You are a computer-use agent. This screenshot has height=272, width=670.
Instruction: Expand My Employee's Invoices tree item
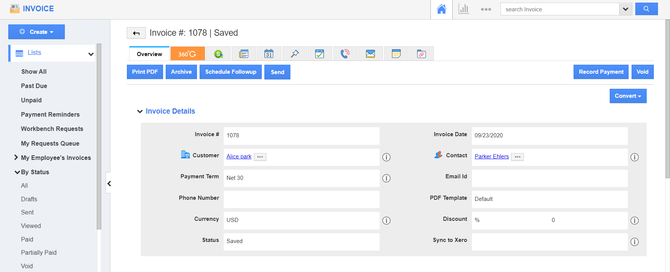point(16,158)
